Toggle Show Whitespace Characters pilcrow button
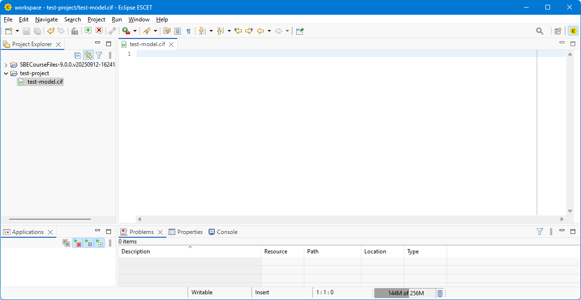The height and width of the screenshot is (300, 581). pyautogui.click(x=189, y=31)
